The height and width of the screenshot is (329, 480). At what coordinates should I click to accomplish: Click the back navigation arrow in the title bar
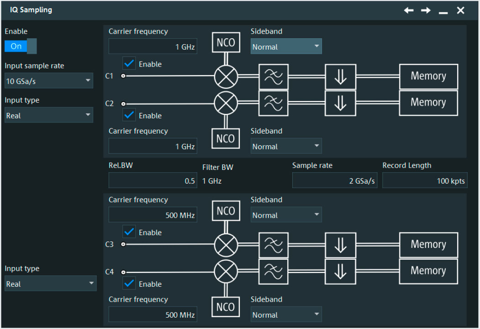pyautogui.click(x=408, y=10)
